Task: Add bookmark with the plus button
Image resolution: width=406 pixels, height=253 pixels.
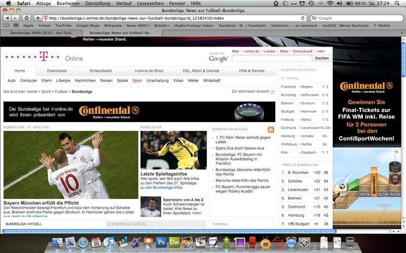Action: click(x=38, y=18)
